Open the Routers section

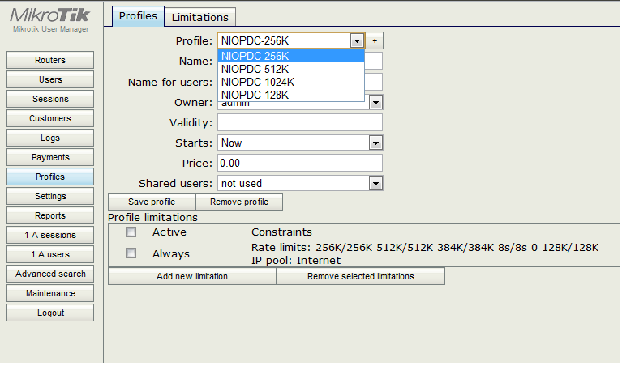(50, 60)
